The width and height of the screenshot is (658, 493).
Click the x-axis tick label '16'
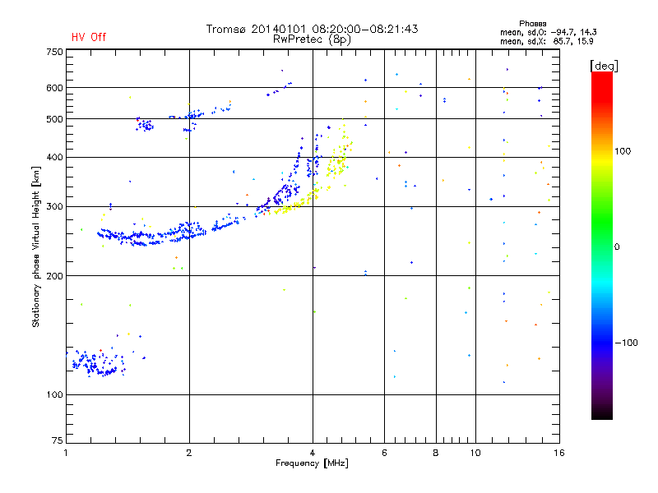pyautogui.click(x=559, y=453)
